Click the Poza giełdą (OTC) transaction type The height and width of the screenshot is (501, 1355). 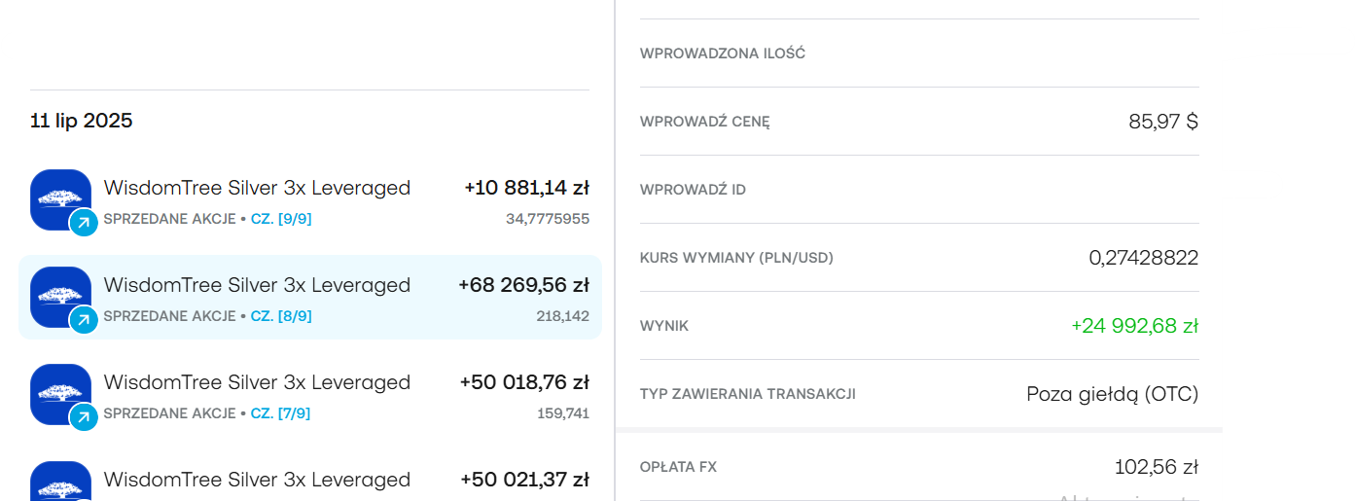(x=1112, y=394)
